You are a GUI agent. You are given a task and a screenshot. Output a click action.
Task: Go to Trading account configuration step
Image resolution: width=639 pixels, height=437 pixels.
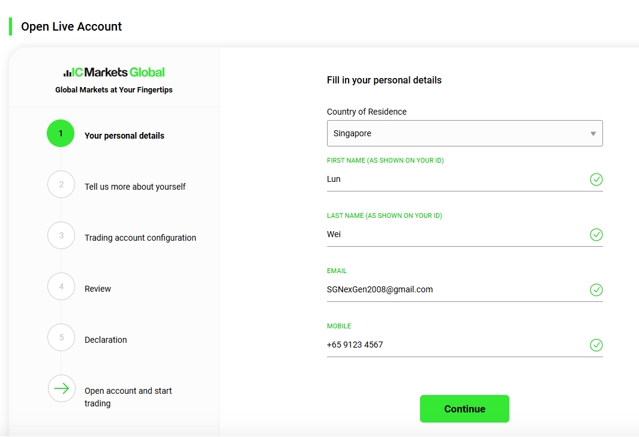(140, 238)
